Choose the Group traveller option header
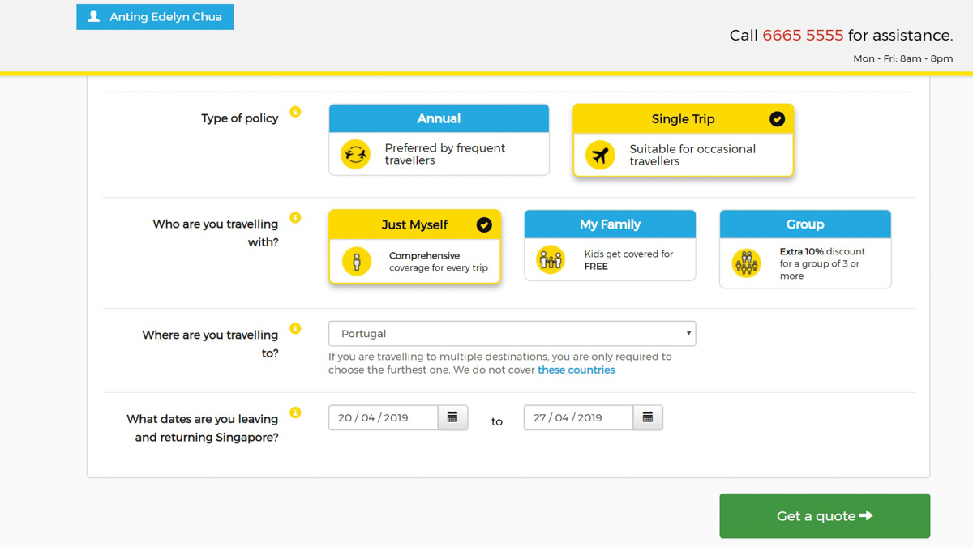973x547 pixels. click(805, 224)
